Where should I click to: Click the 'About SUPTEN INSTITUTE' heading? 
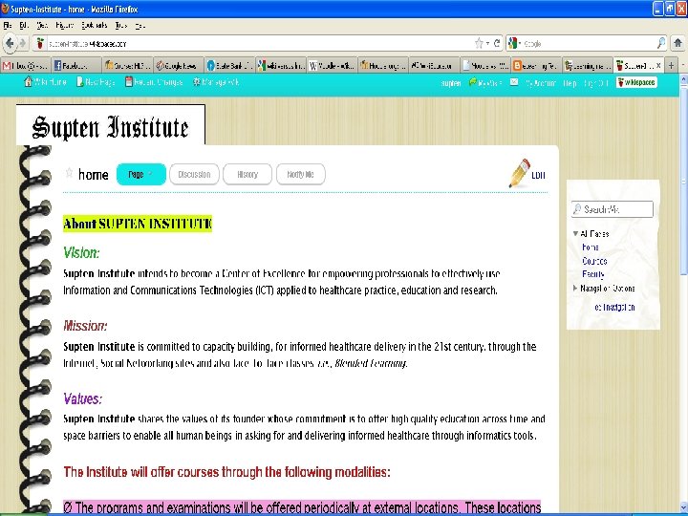138,224
